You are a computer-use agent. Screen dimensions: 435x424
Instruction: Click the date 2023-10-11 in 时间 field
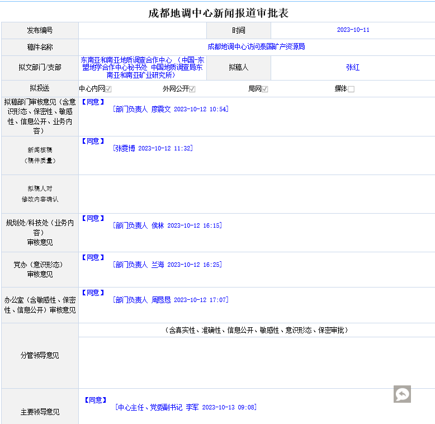(353, 30)
